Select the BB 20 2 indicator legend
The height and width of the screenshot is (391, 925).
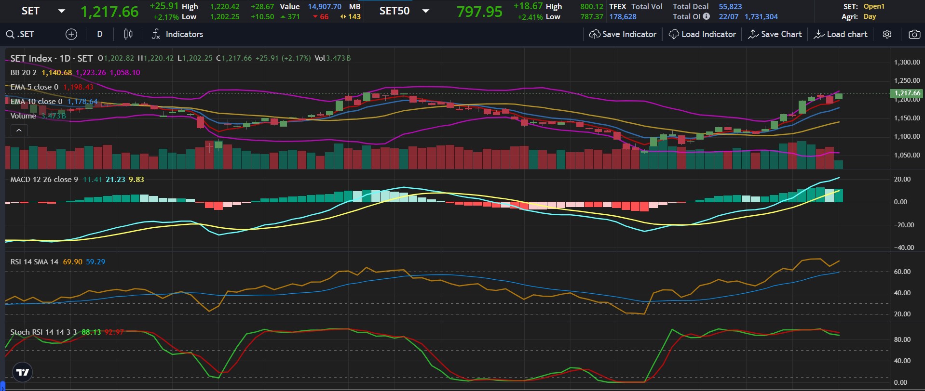coord(24,73)
